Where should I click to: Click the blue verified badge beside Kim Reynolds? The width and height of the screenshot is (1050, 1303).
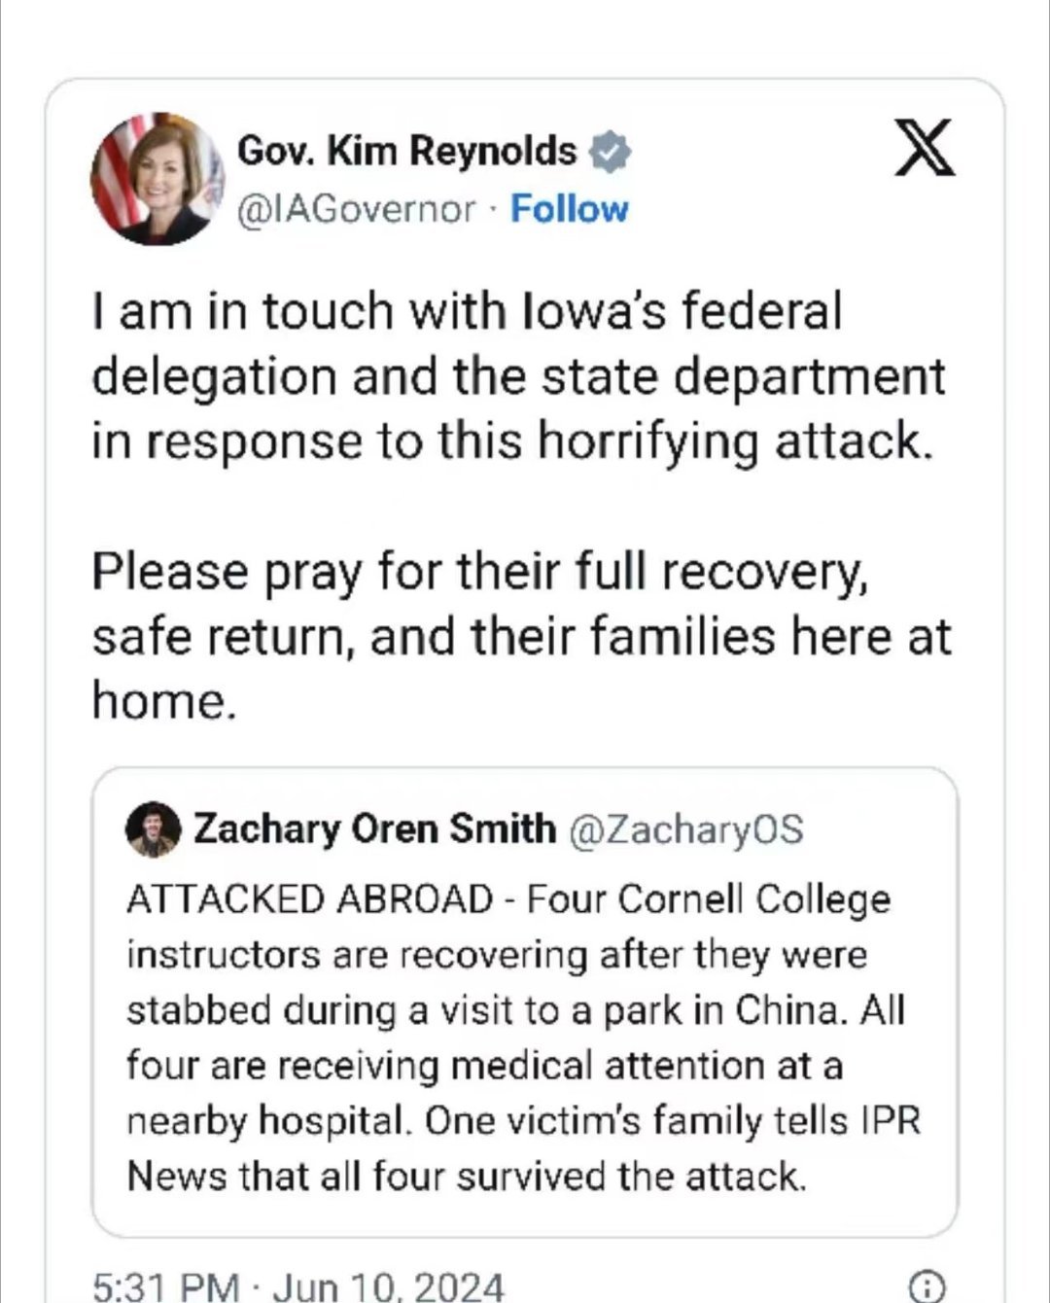610,152
